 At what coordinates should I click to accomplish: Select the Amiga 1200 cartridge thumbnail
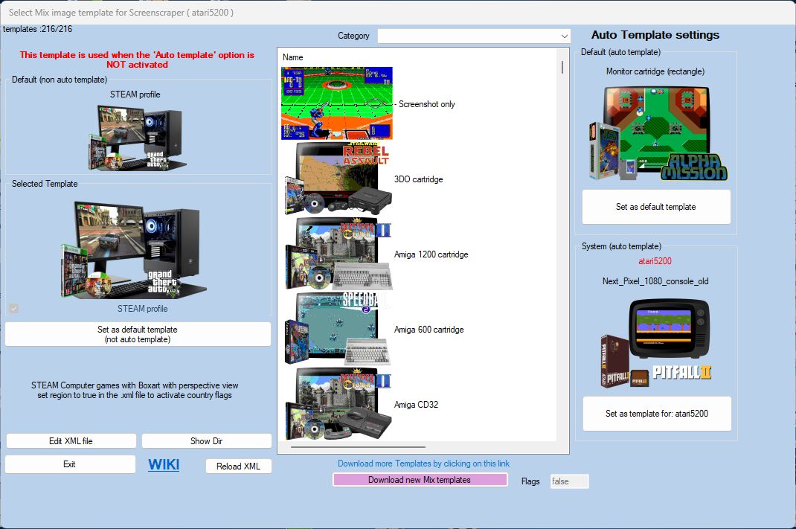pos(337,254)
